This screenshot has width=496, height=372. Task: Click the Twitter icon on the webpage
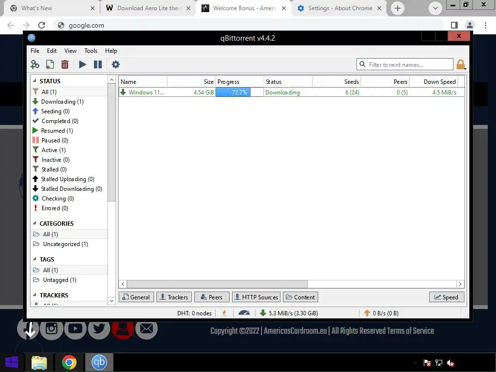tap(99, 329)
